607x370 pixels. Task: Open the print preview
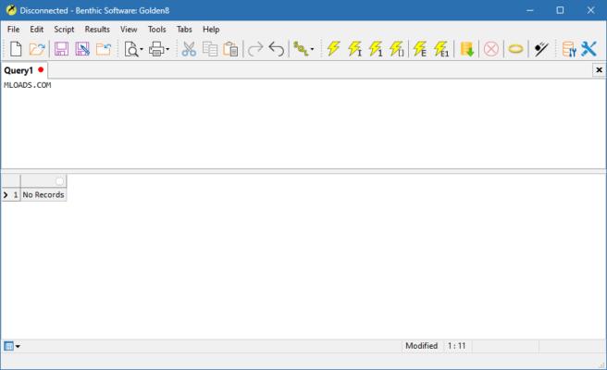[x=131, y=49]
